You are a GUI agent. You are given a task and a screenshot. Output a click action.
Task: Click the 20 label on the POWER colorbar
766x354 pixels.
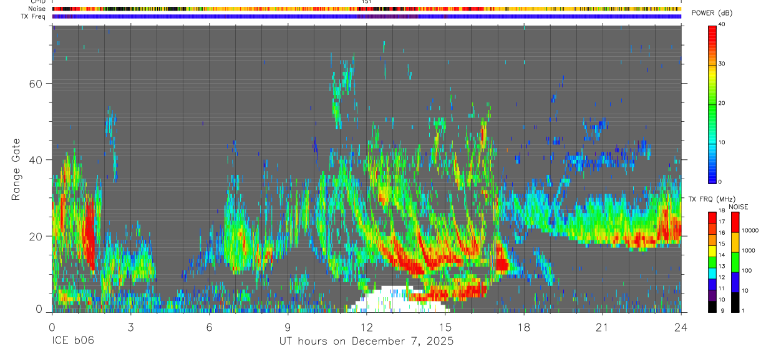click(723, 103)
